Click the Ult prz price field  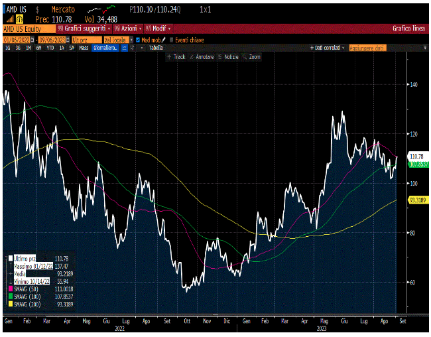(87, 40)
